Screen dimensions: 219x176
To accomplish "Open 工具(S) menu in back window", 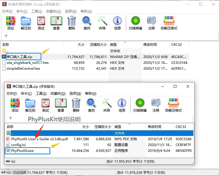I will 37,11.
